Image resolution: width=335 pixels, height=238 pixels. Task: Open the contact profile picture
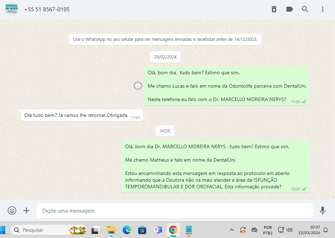tap(12, 9)
